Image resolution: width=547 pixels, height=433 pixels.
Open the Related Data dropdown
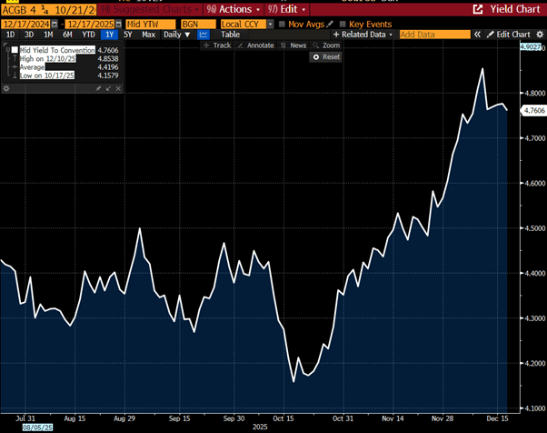click(363, 35)
